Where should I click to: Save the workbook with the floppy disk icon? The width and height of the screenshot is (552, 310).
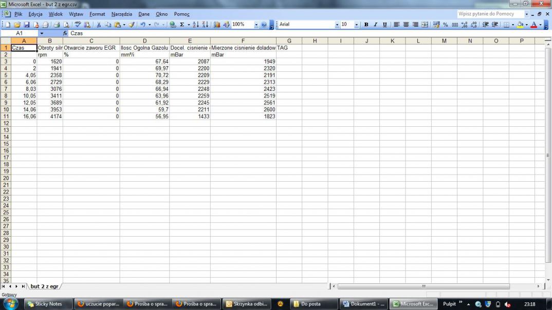[26, 25]
